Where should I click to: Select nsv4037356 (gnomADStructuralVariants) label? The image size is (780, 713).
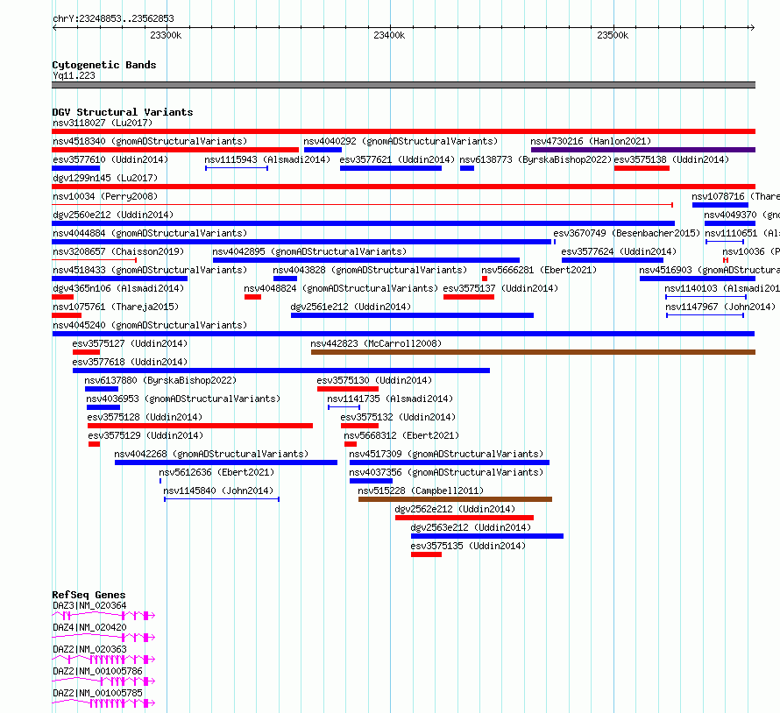pyautogui.click(x=446, y=472)
